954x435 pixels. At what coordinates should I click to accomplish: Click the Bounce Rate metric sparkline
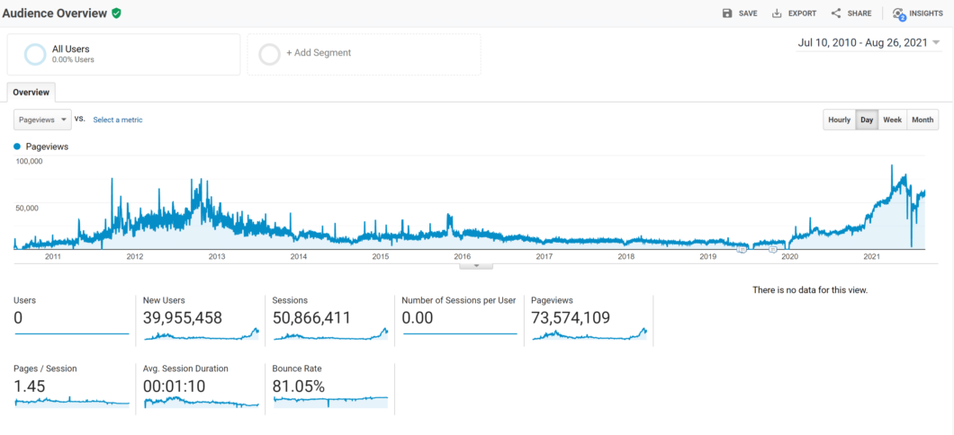click(x=330, y=402)
